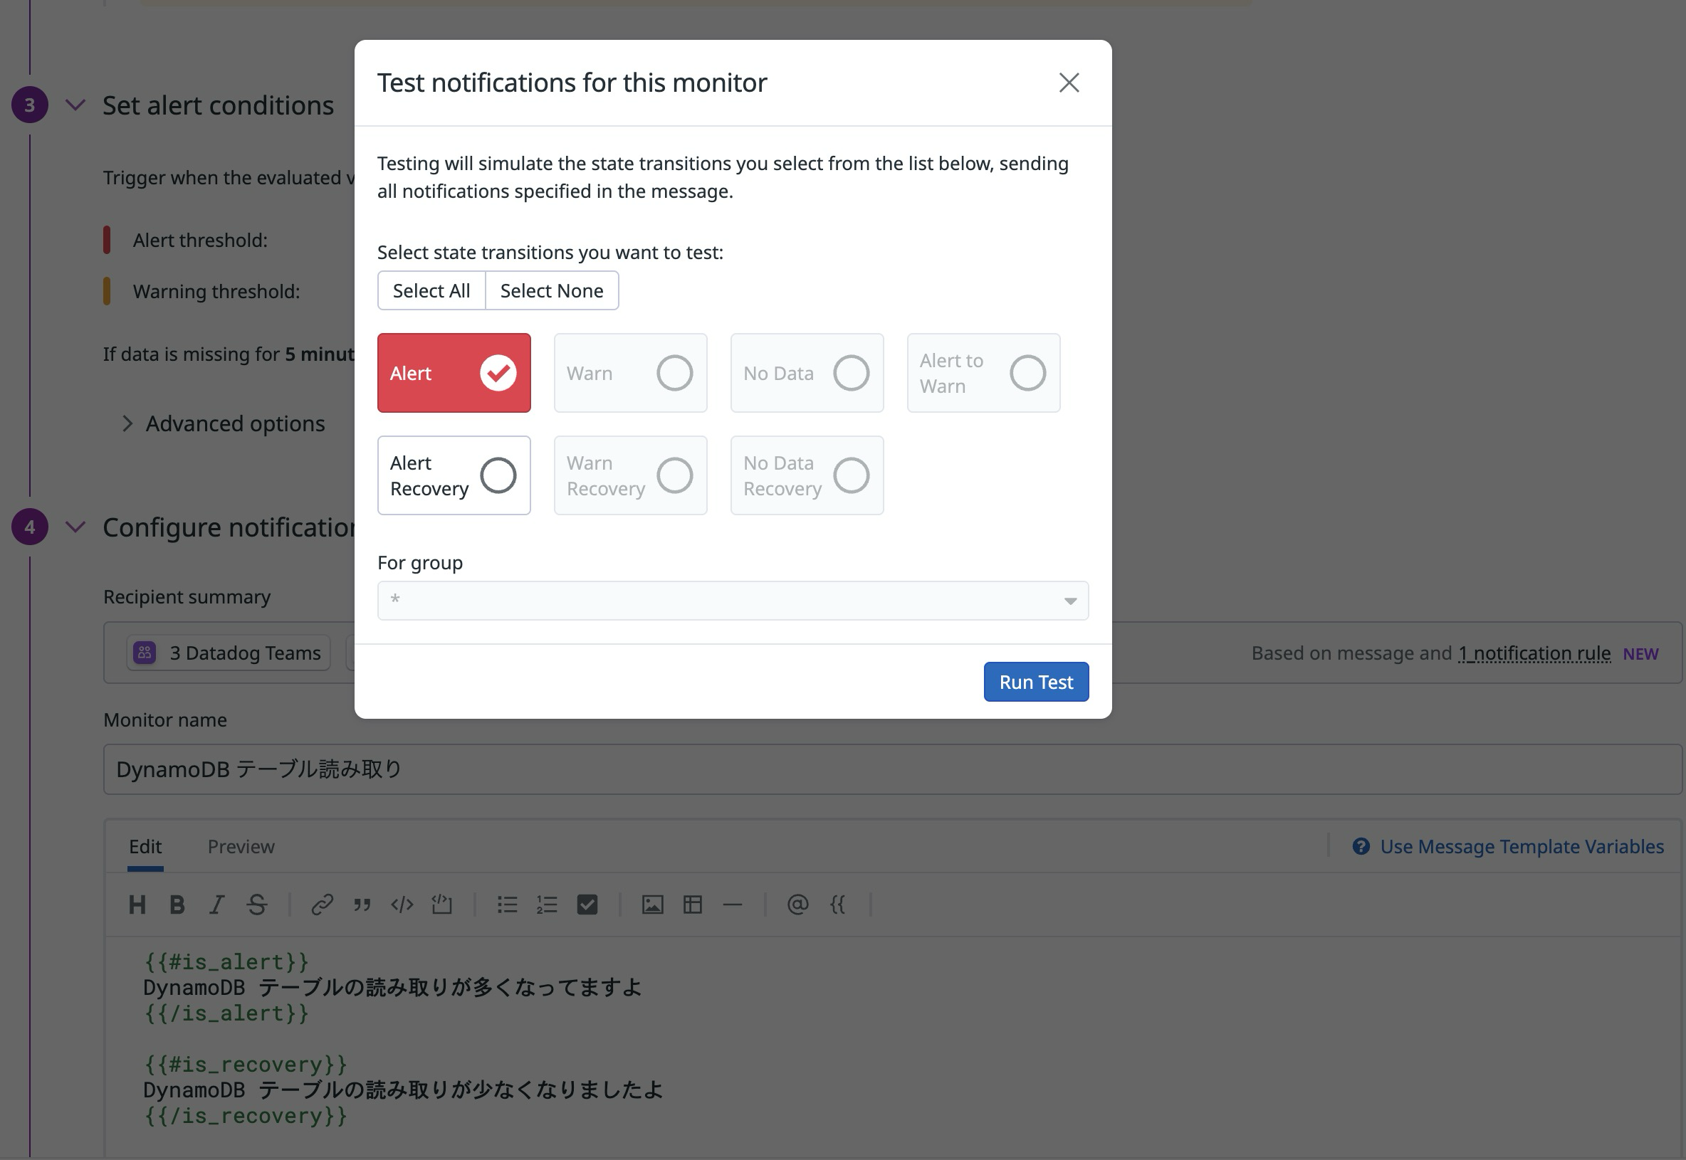
Task: Run the notification test
Action: (x=1035, y=681)
